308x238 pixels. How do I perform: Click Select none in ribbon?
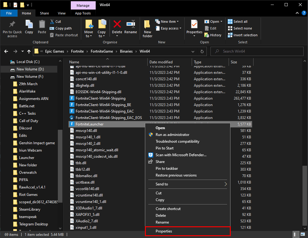(240, 28)
